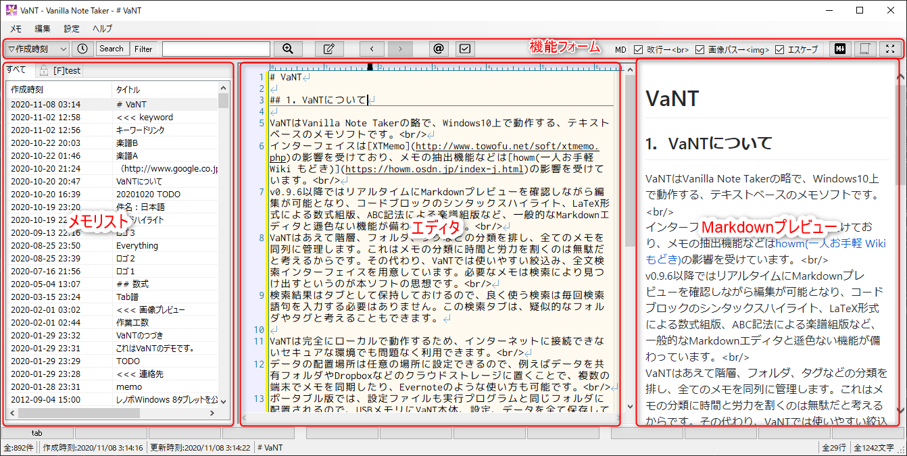907x456 pixels.
Task: Select the memo '件名：日本語'
Action: [x=112, y=207]
